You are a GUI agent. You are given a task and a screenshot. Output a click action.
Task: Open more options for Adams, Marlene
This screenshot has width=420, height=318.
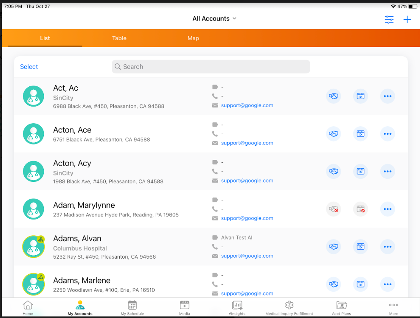(x=387, y=284)
